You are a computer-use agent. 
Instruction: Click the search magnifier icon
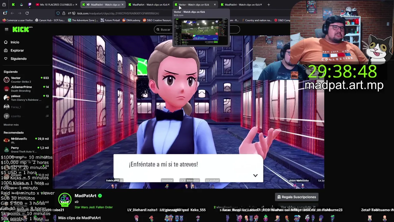tap(158, 30)
